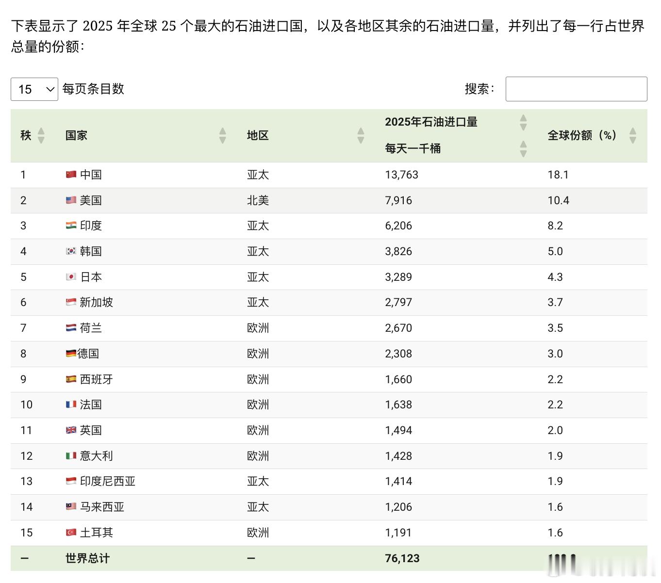Select the value 1,191 for 土耳其
Viewport: 661px width, 583px height.
click(398, 533)
